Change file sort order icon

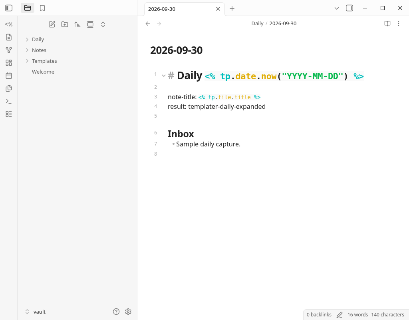coord(77,24)
